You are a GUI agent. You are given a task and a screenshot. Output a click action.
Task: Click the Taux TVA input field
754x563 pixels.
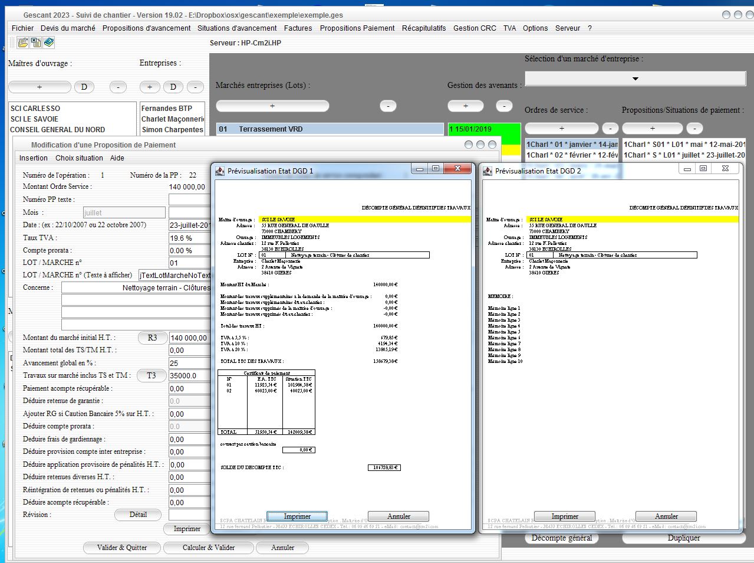point(190,238)
